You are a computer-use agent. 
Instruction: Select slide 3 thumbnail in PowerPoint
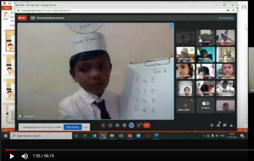11,89
